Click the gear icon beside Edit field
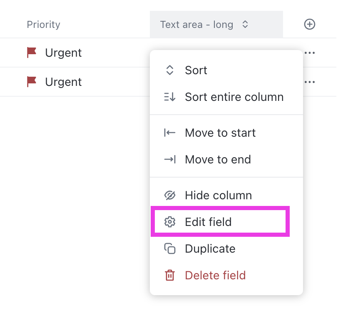Viewport: 338px width, 316px height. [170, 222]
